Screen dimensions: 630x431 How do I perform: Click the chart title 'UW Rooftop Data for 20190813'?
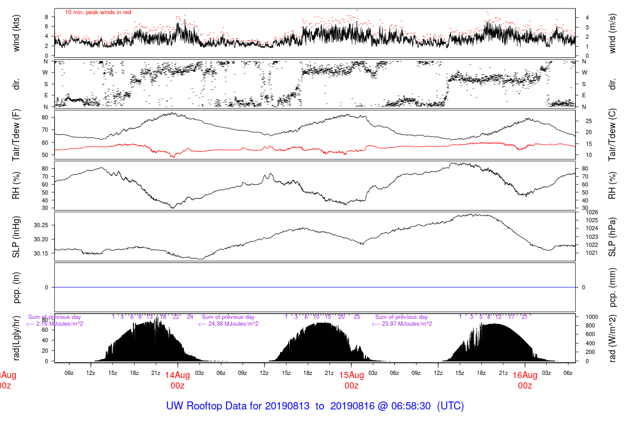[238, 406]
